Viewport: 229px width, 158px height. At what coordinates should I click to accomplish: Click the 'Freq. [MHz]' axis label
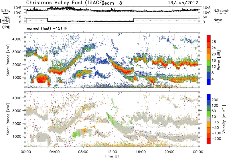(x=5, y=19)
